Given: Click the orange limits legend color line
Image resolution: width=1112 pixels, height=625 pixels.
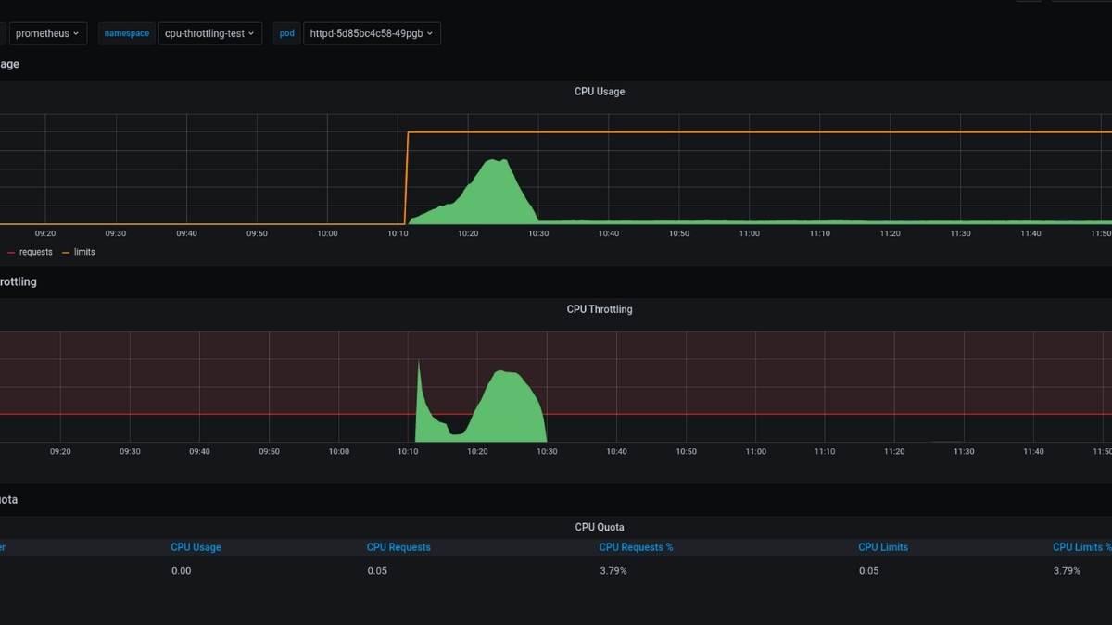Looking at the screenshot, I should pos(66,252).
